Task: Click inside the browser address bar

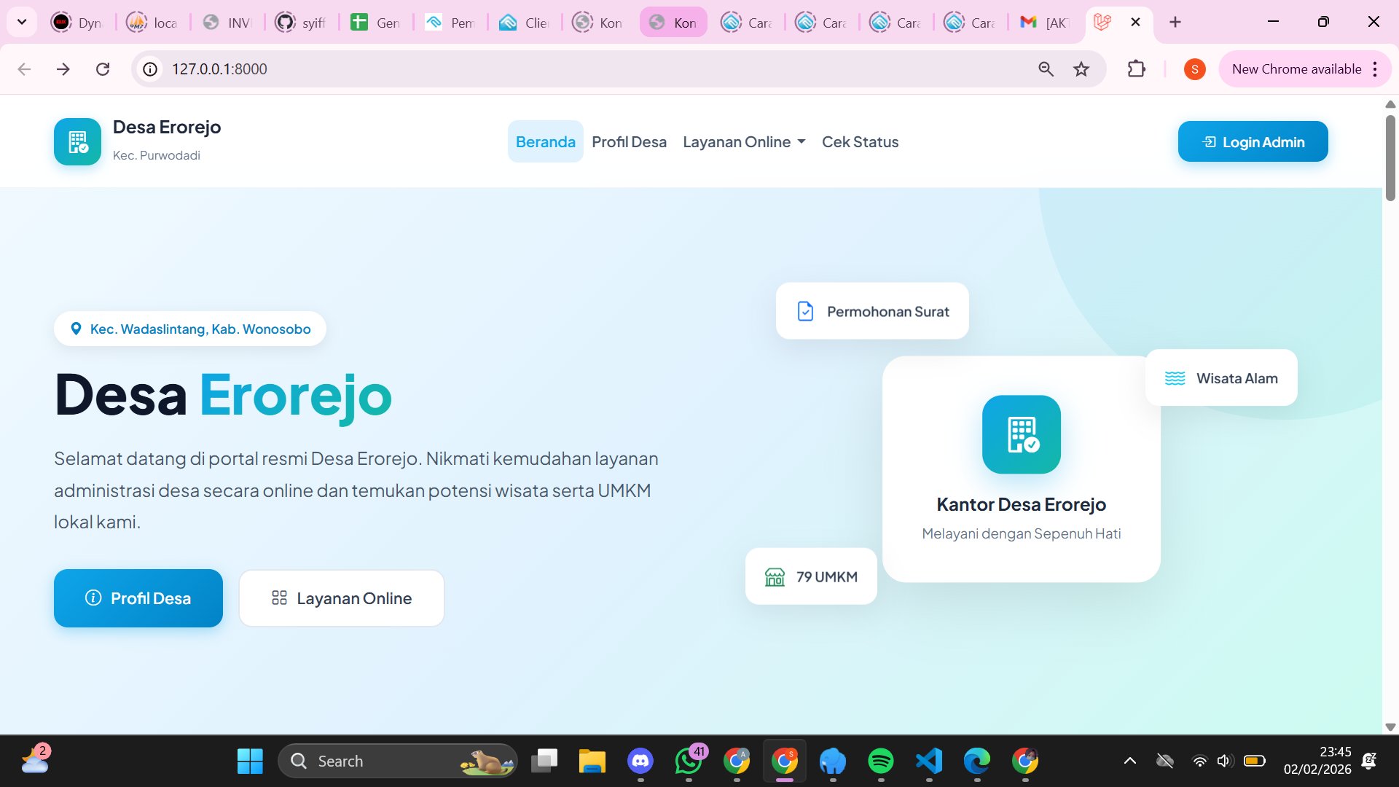Action: click(x=437, y=69)
